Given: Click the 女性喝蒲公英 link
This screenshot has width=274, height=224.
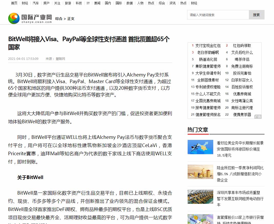Looking at the screenshot, I should [x=242, y=101].
